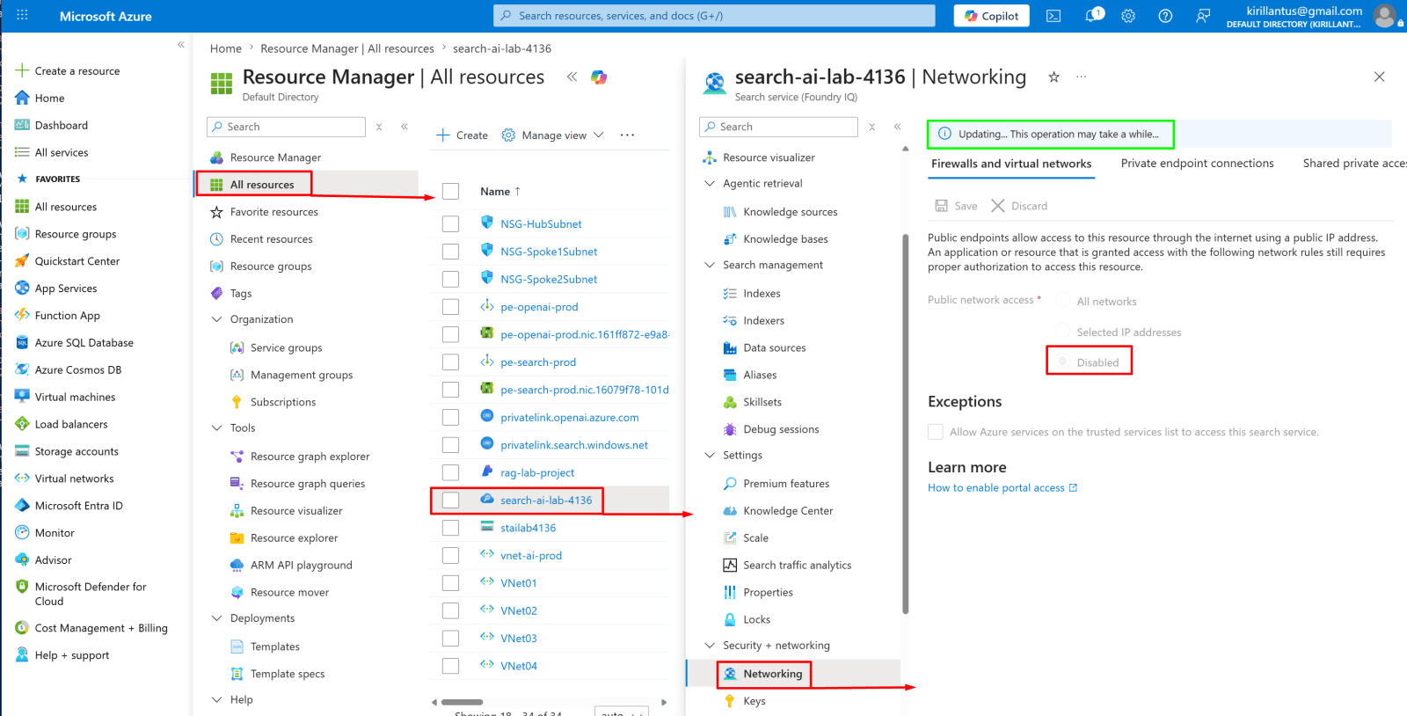This screenshot has height=716, width=1407.
Task: Open portal settings gear icon
Action: (x=1129, y=16)
